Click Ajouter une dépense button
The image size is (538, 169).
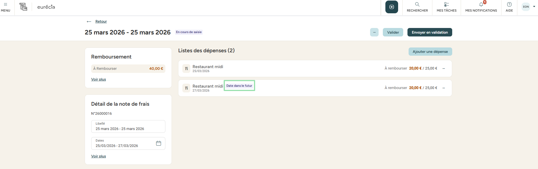tap(430, 52)
